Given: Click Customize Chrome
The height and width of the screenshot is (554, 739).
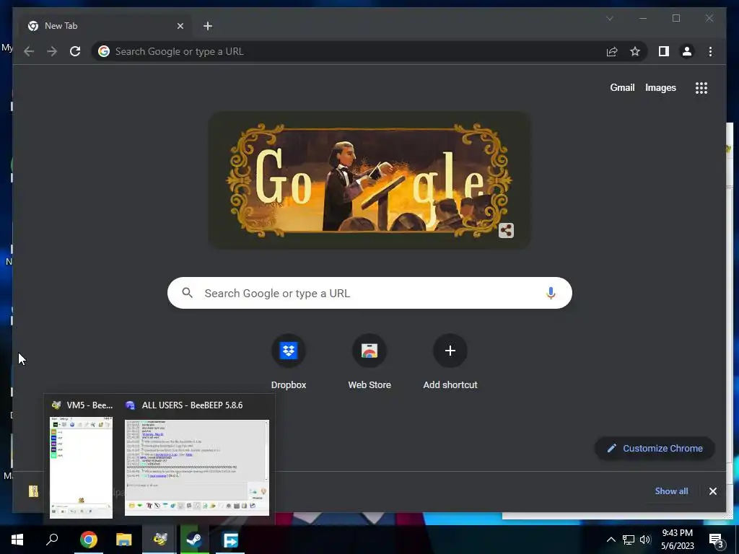Looking at the screenshot, I should tap(655, 449).
